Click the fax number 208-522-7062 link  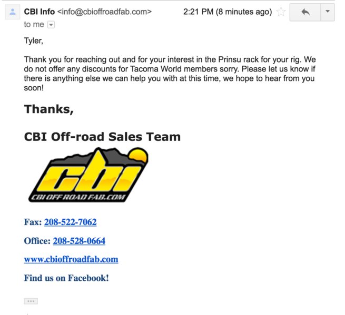pyautogui.click(x=71, y=222)
